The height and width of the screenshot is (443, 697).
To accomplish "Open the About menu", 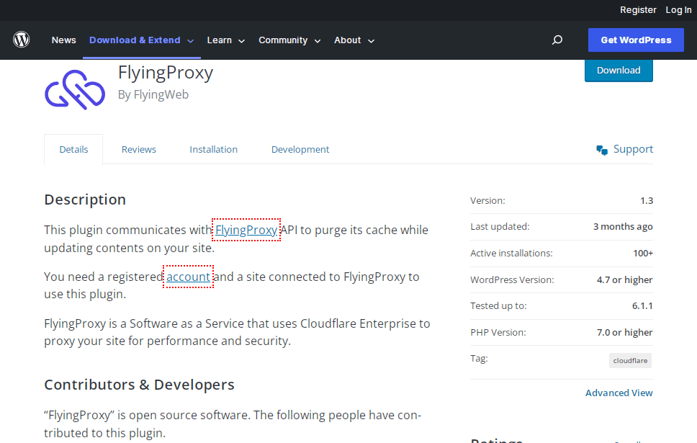I will click(347, 40).
